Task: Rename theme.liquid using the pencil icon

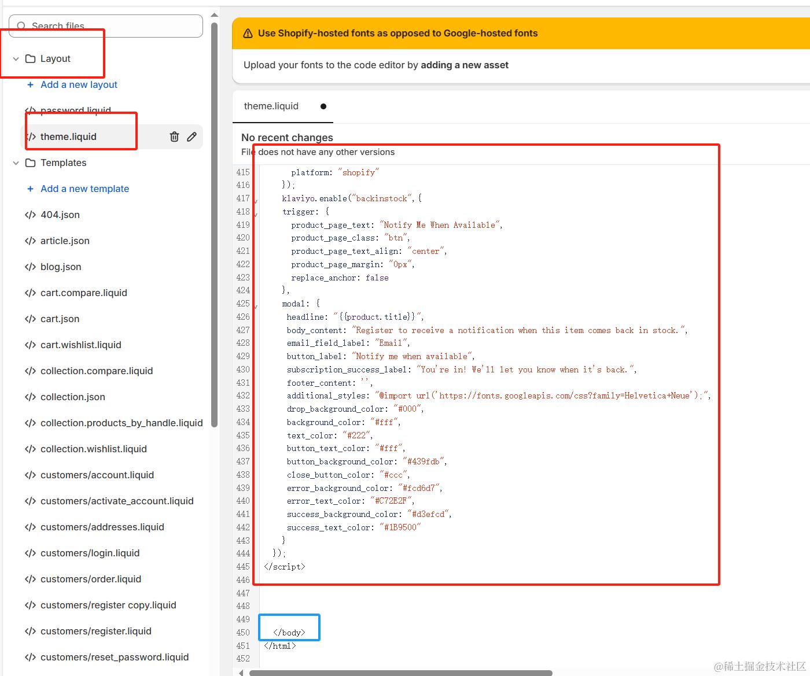Action: (x=192, y=136)
